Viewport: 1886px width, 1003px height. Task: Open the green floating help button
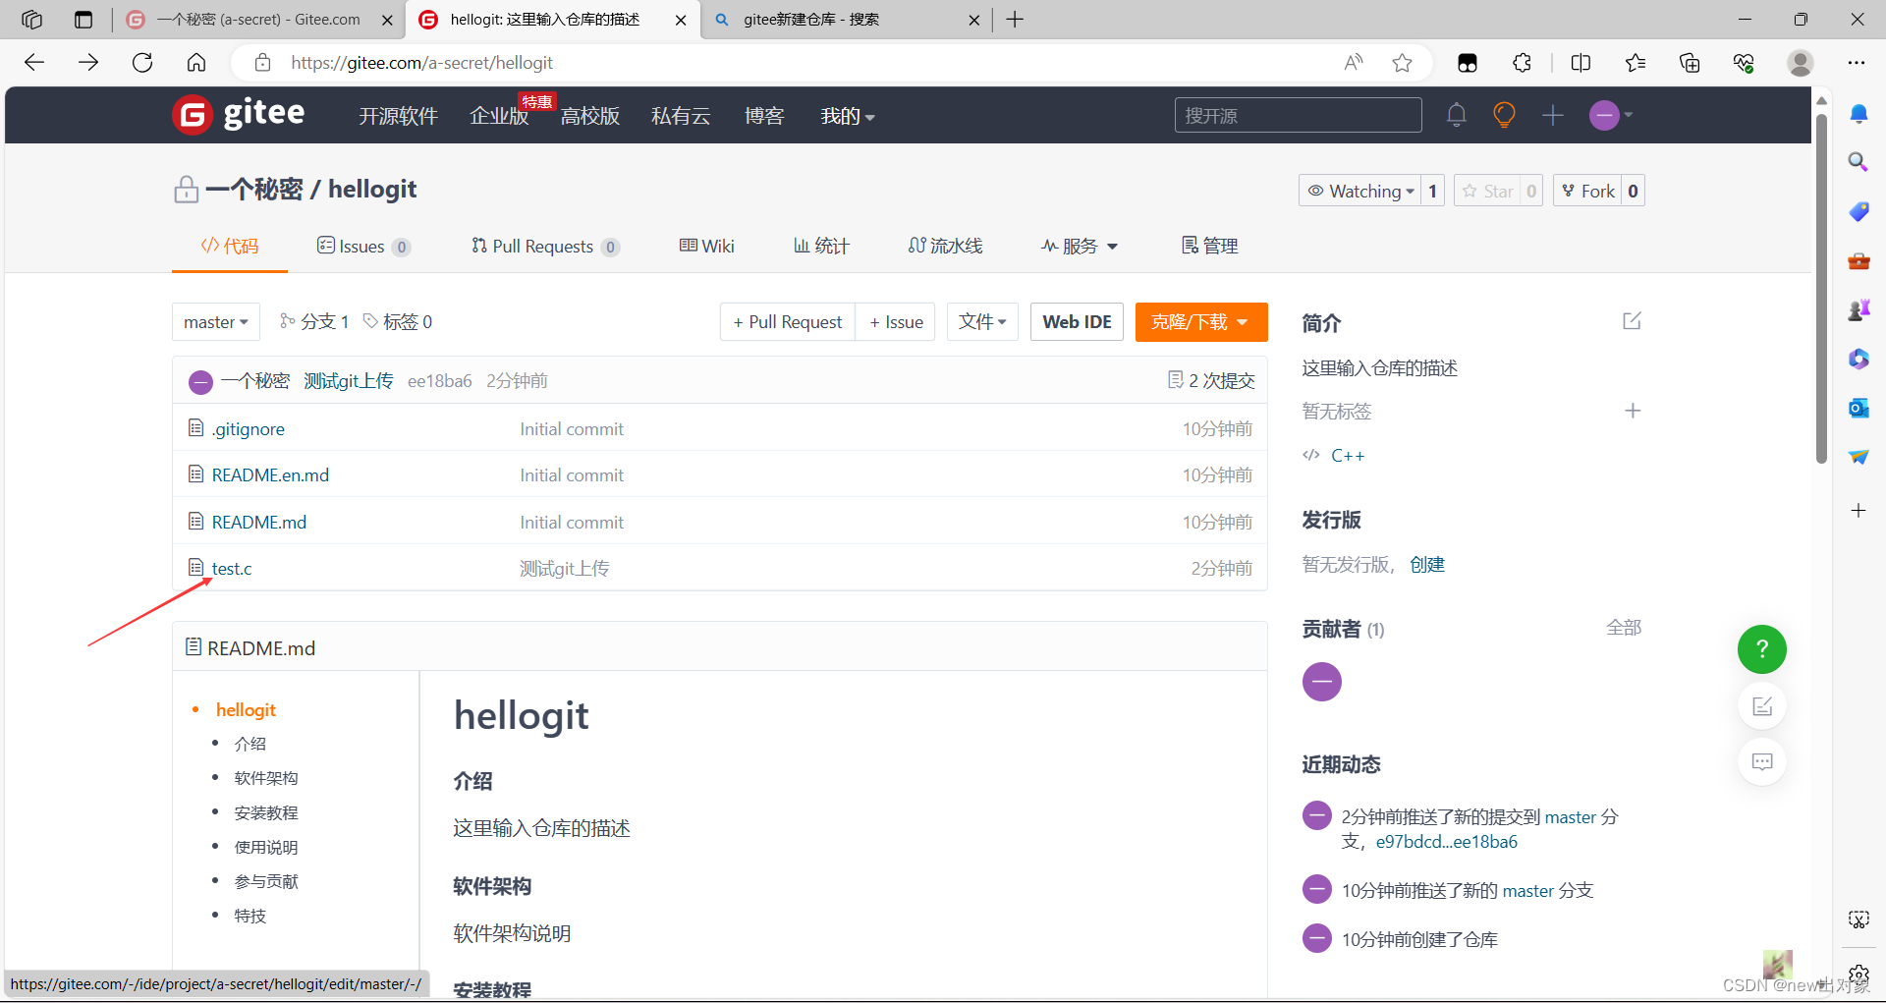pos(1761,649)
